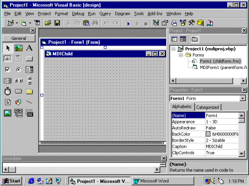This screenshot has width=249, height=186.
Task: Select the Image control tool
Action: pyautogui.click(x=7, y=113)
